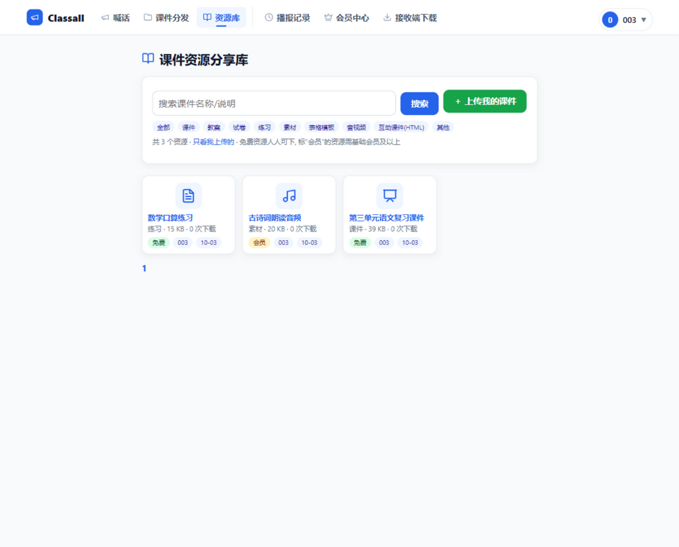Click the presentation icon of 第三单元语文复习课件
Screen dimensions: 679x547
[x=390, y=196]
